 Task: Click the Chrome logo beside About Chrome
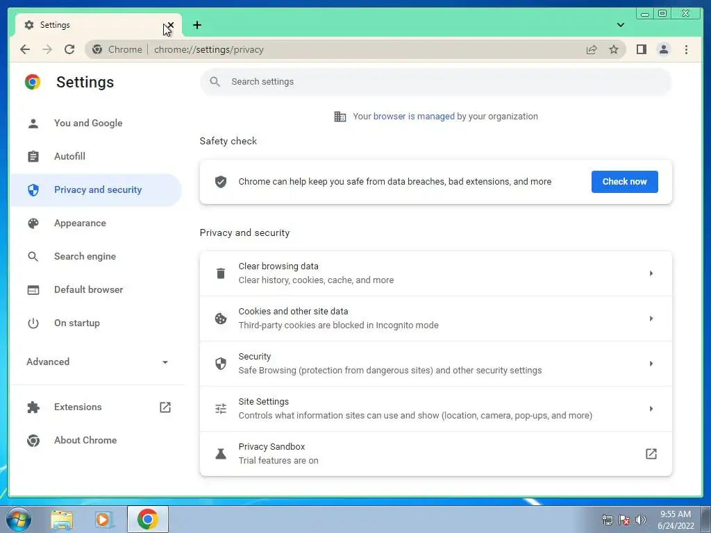33,440
